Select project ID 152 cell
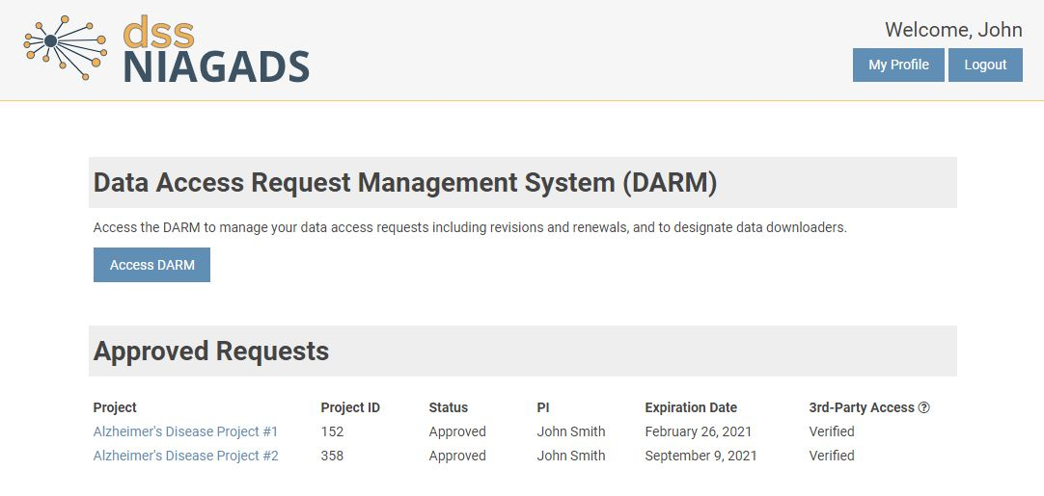Viewport: 1044px width, 496px height. click(332, 431)
